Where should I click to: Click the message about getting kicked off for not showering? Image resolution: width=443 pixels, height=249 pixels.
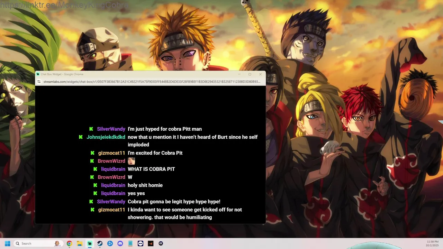185,213
